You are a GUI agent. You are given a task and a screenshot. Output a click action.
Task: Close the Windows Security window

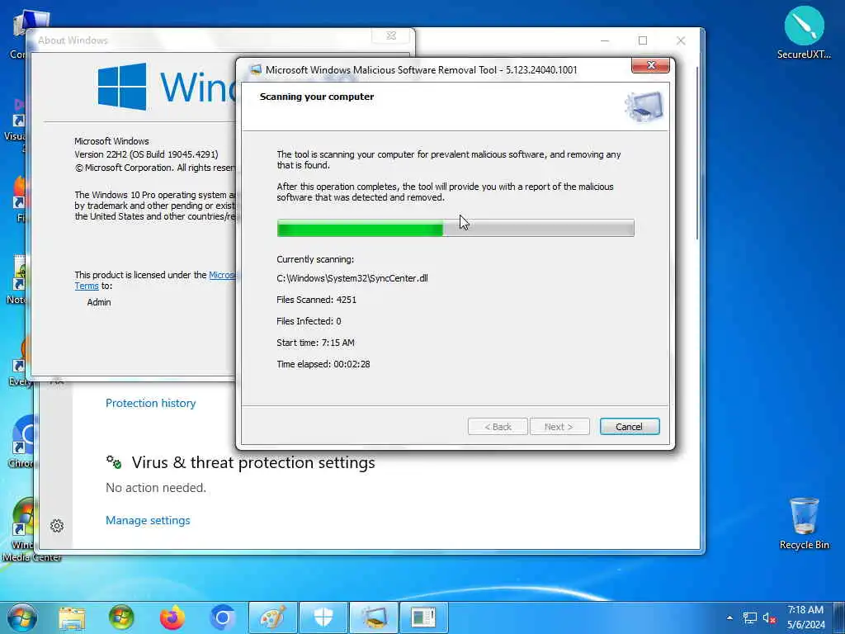click(x=681, y=40)
